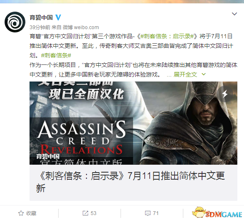Click the green chevron beside 展开全文
244x220 pixels.
pos(204,74)
